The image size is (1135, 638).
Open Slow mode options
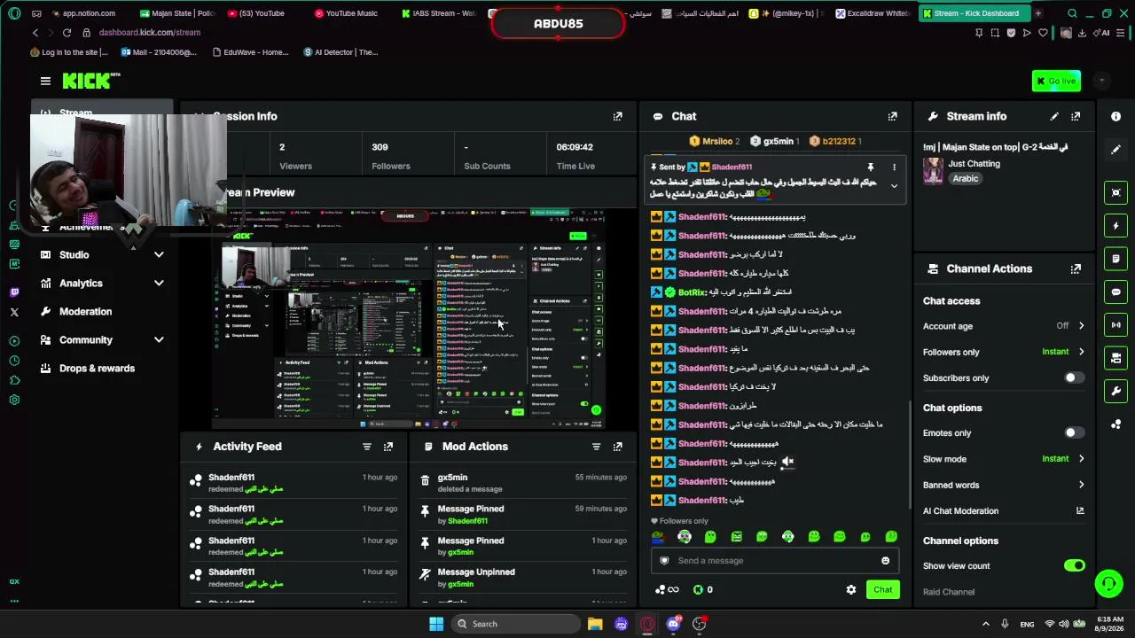1004,459
